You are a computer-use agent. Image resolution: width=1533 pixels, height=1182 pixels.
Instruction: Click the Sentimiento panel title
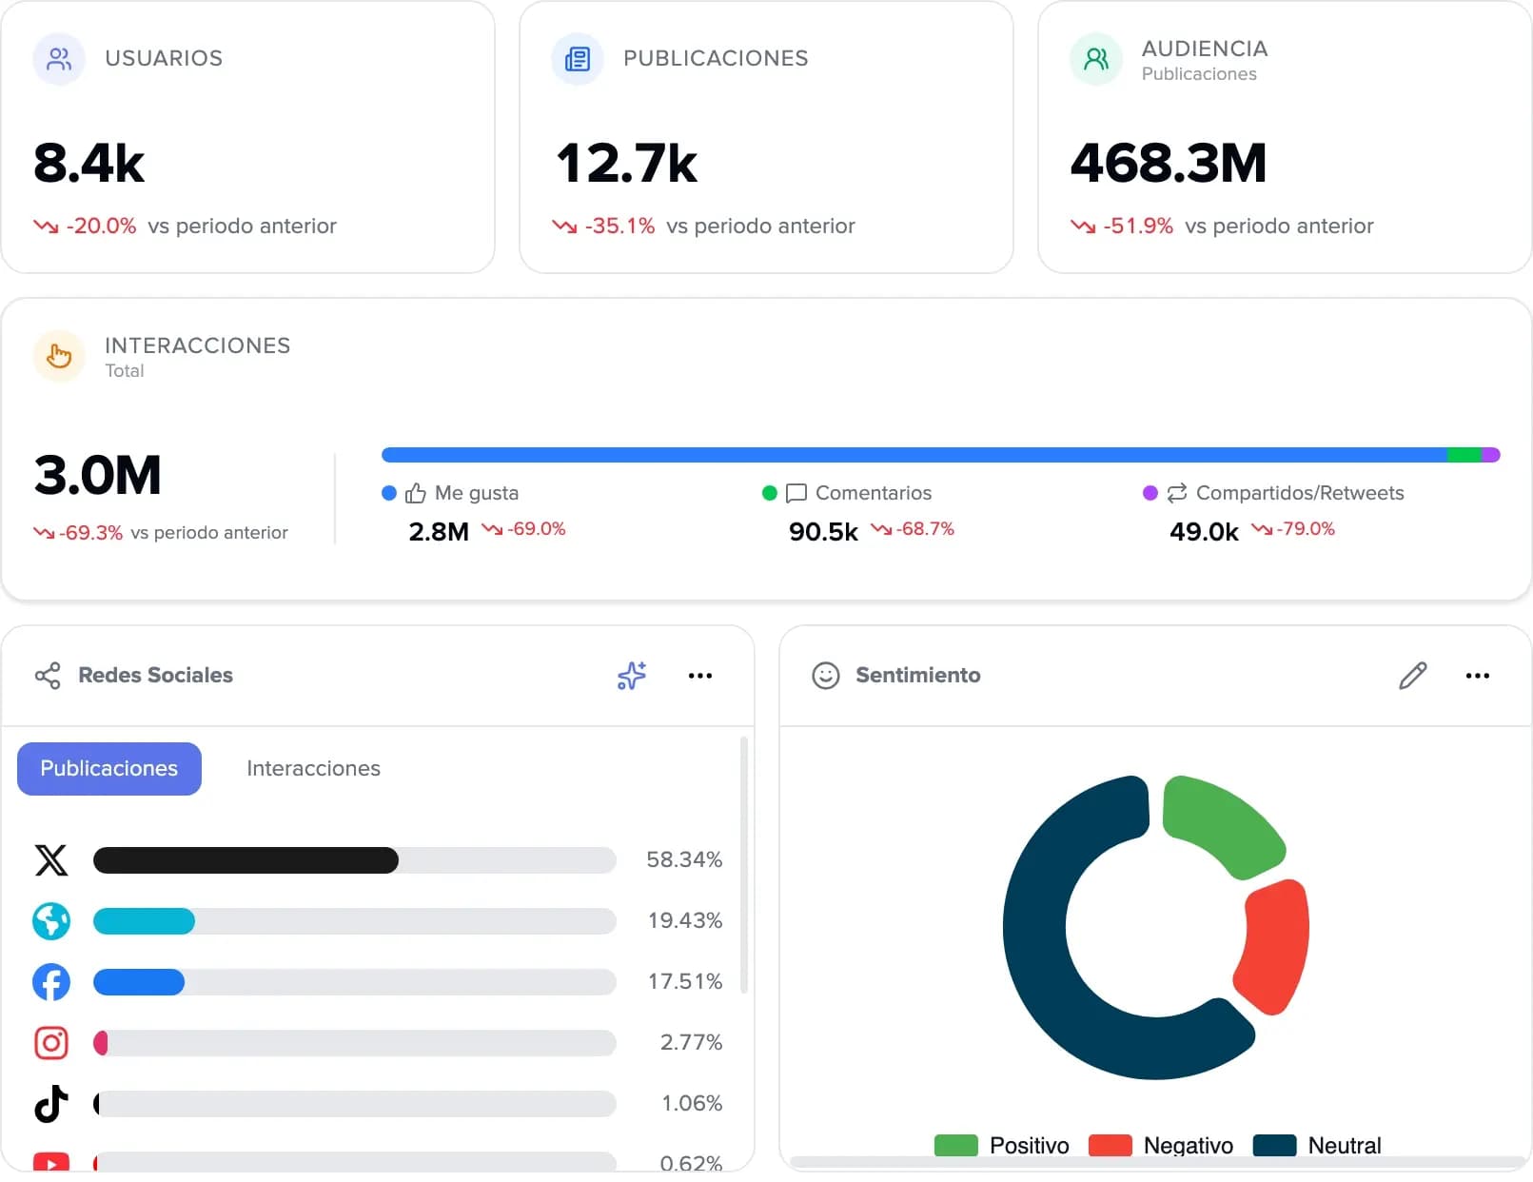pyautogui.click(x=918, y=676)
